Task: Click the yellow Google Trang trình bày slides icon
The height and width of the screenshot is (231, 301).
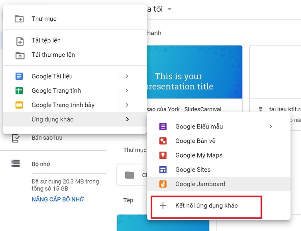Action: (19, 105)
